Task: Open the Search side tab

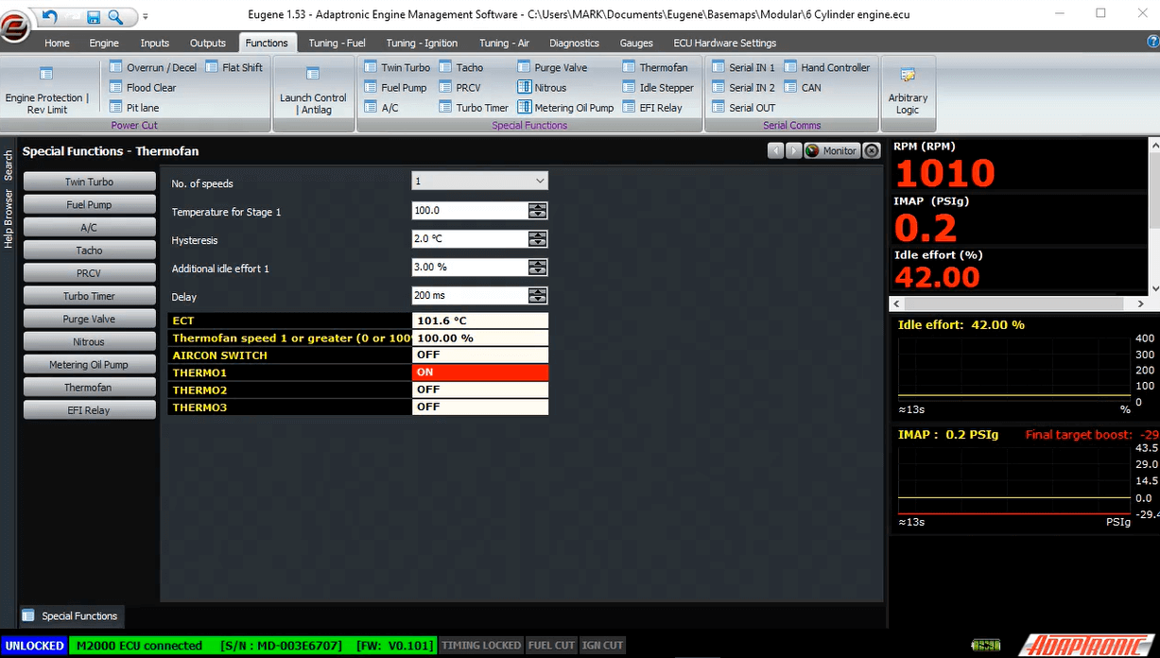Action: (x=9, y=165)
